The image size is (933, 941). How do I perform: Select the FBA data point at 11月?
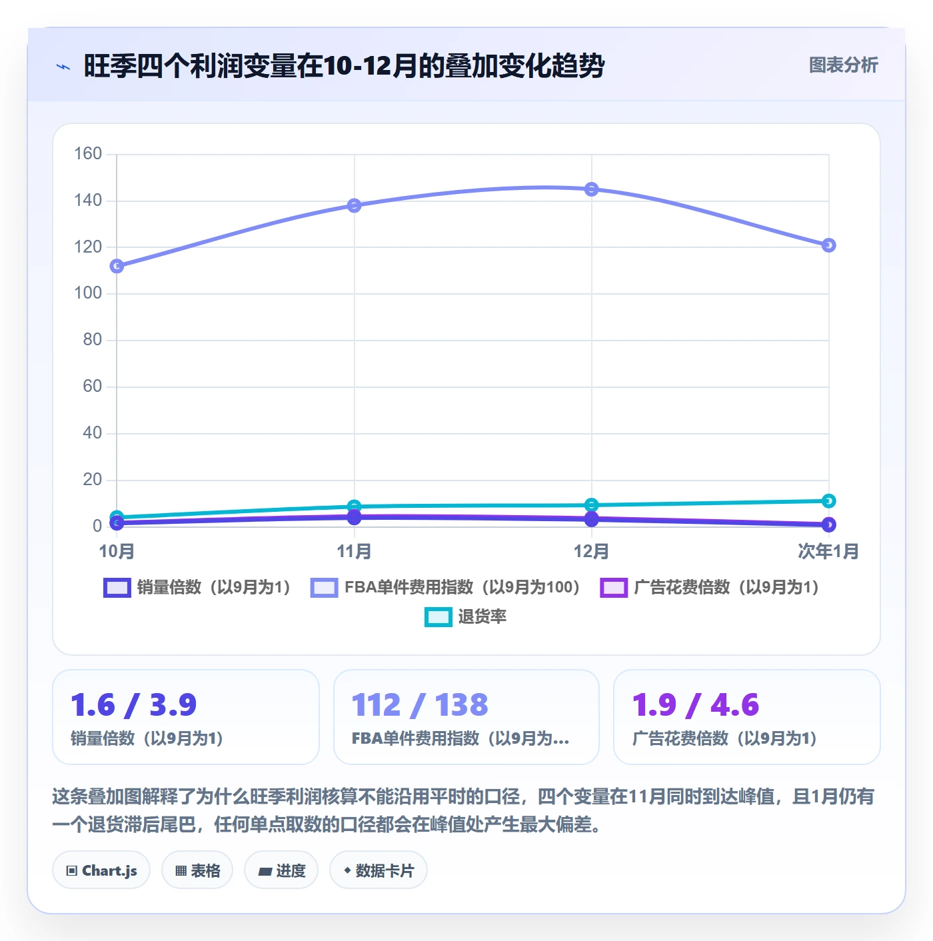(x=355, y=205)
